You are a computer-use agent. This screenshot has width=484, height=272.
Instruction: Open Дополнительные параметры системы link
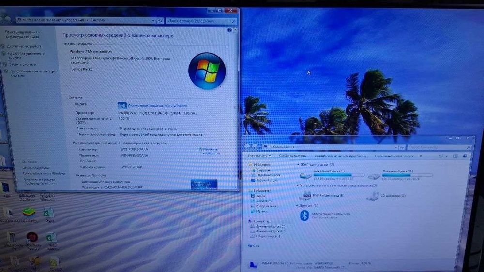(33, 73)
